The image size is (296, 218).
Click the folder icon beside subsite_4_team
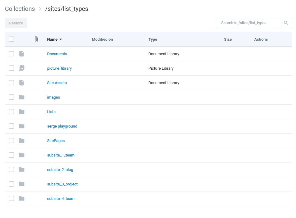pos(21,198)
